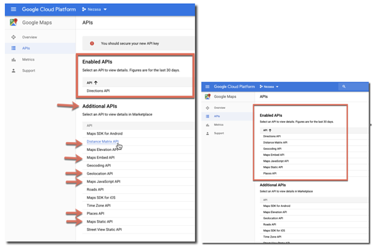
Task: Select Geolocation API in left Additional APIs
Action: 99,174
